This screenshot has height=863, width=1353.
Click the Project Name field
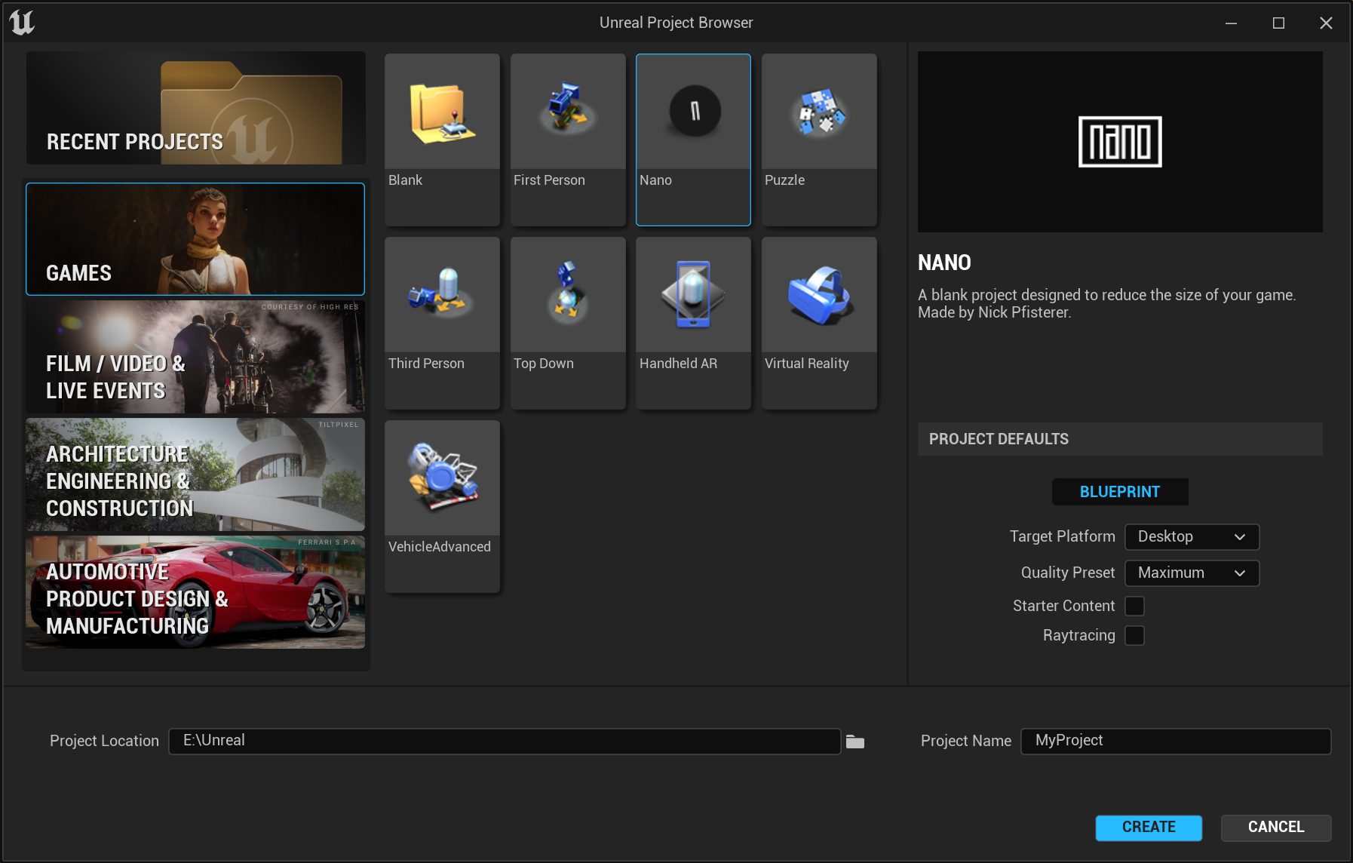[x=1176, y=741]
